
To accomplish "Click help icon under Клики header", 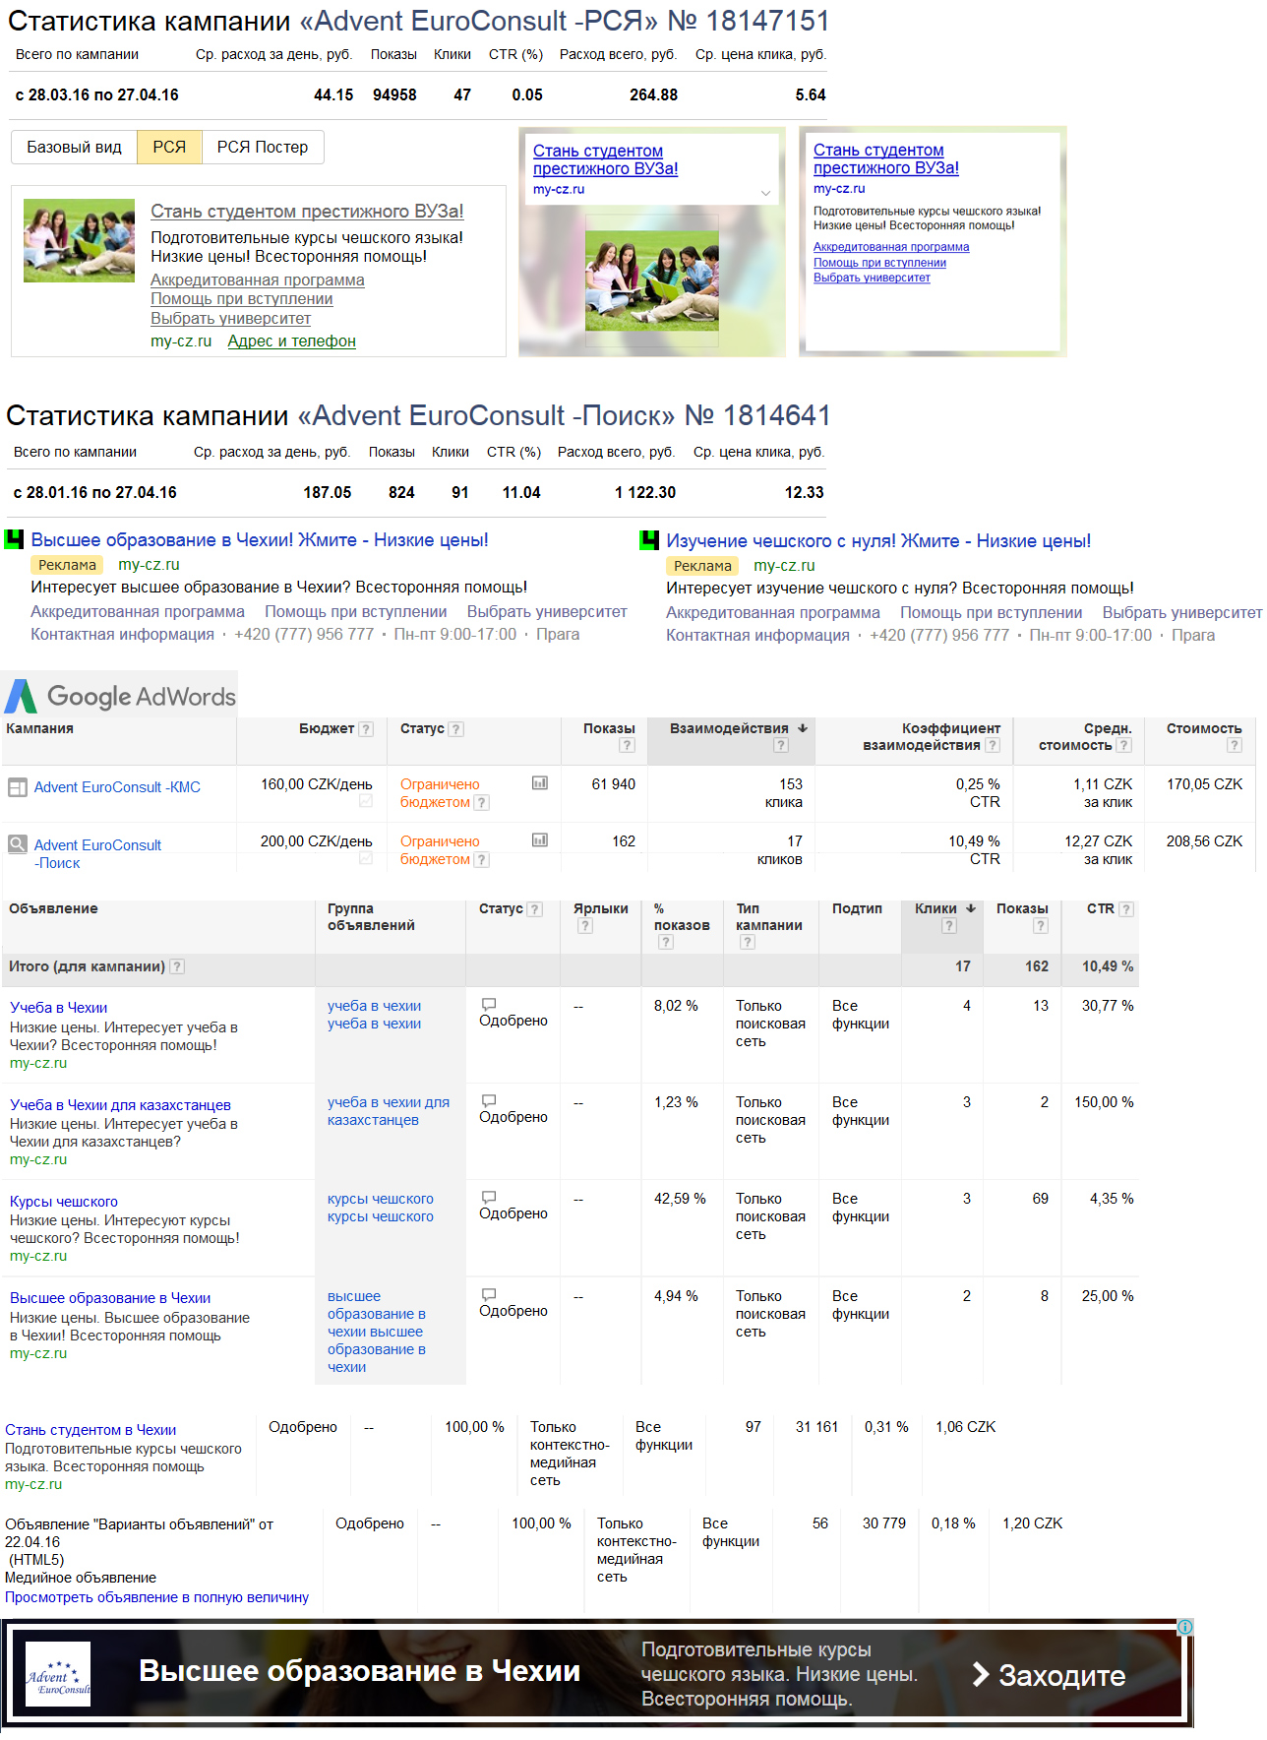I will click(949, 926).
